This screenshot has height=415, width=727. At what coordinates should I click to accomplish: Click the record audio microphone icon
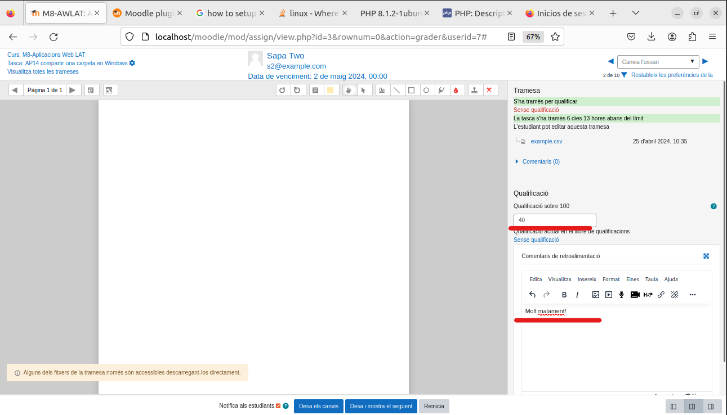[622, 295]
